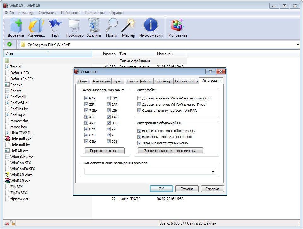Click the Размер column header
The height and width of the screenshot is (229, 303).
(105, 54)
